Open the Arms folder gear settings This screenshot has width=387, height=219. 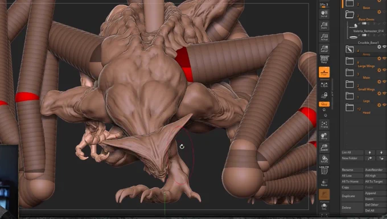[x=380, y=47]
